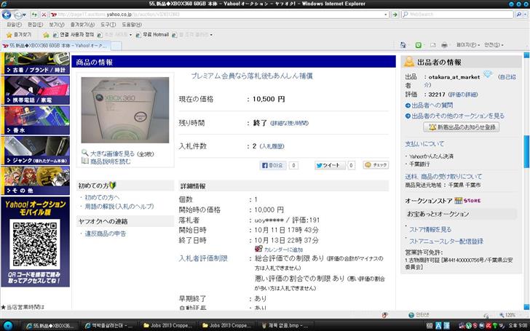Click the browser Forward arrow button
The height and width of the screenshot is (331, 530).
17,15
